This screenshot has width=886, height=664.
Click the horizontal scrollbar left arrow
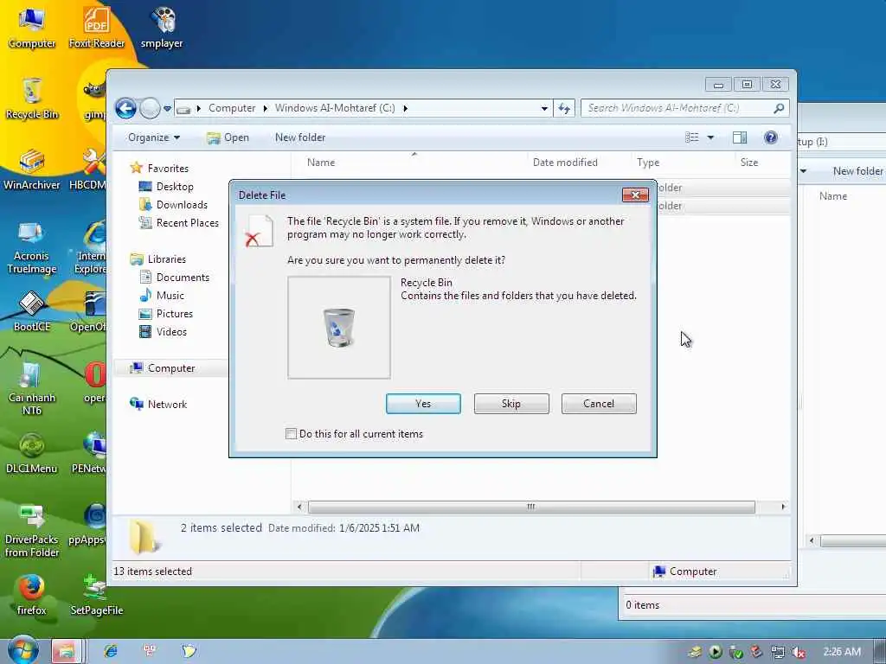(299, 507)
